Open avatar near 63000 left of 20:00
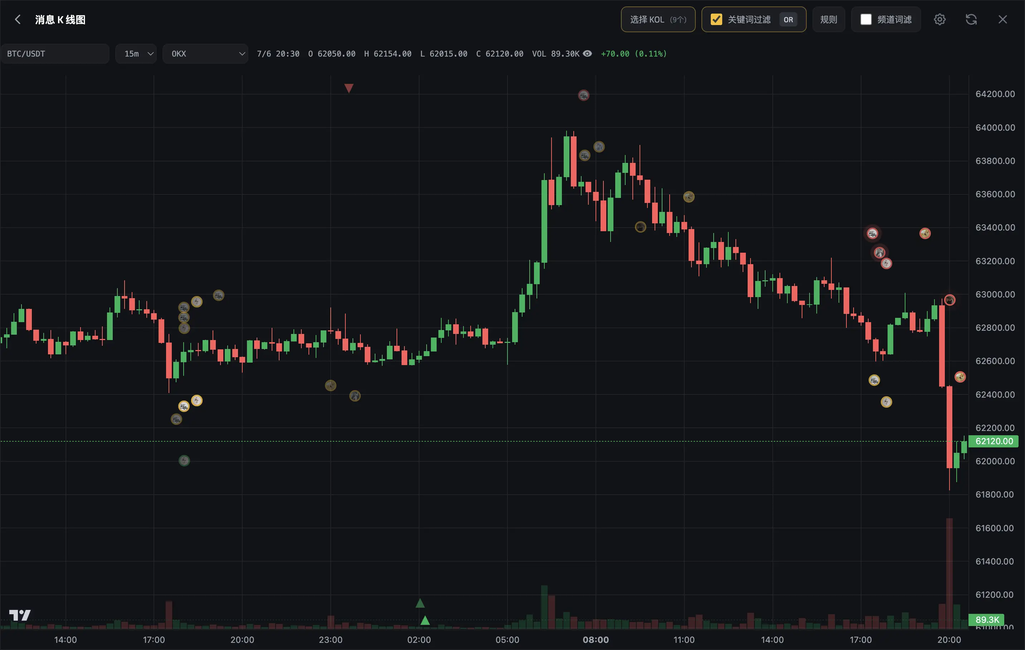The width and height of the screenshot is (1025, 650). point(218,295)
